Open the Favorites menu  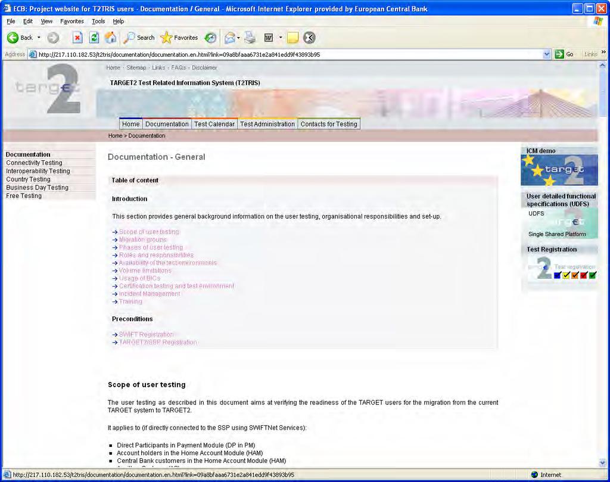(72, 21)
